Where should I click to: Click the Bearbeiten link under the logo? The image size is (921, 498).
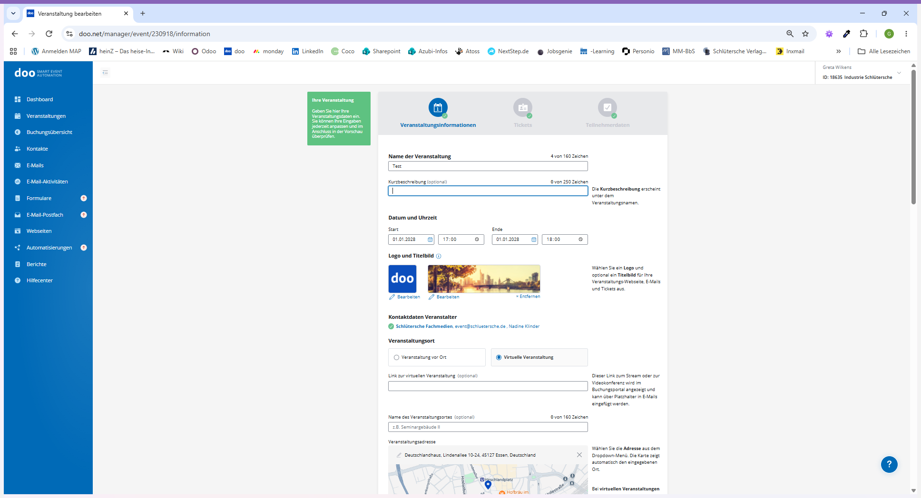(405, 297)
